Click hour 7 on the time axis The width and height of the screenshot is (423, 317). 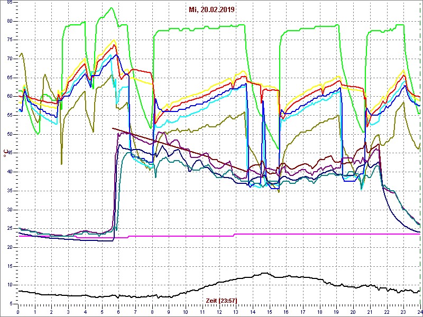point(135,312)
